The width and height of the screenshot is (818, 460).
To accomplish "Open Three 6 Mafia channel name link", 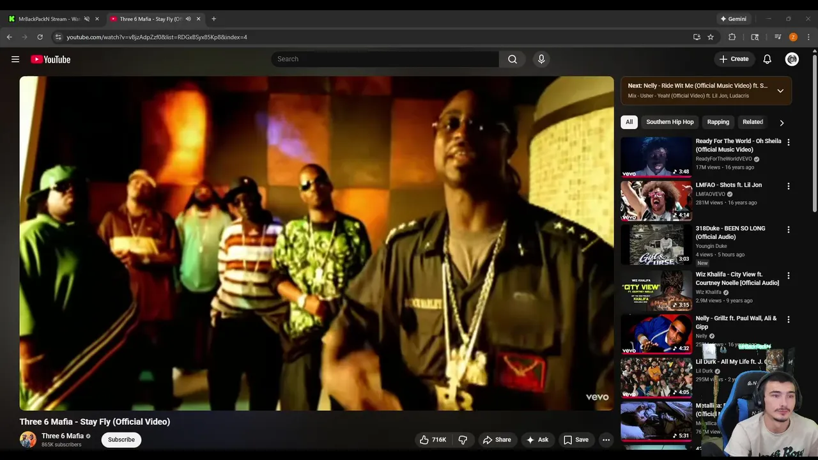I will point(63,436).
